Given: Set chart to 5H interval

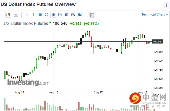Looking at the screenshot, I should click(60, 15).
